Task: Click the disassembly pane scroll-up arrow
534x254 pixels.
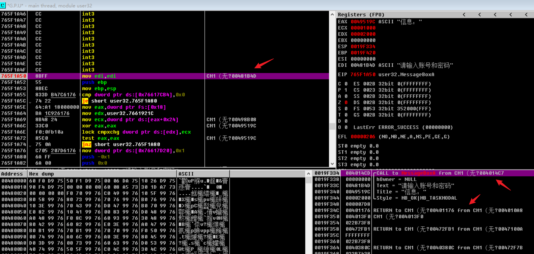Action: coord(332,14)
